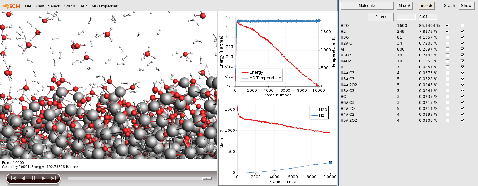Click the frame position slider
The image size is (478, 186).
tap(140, 179)
